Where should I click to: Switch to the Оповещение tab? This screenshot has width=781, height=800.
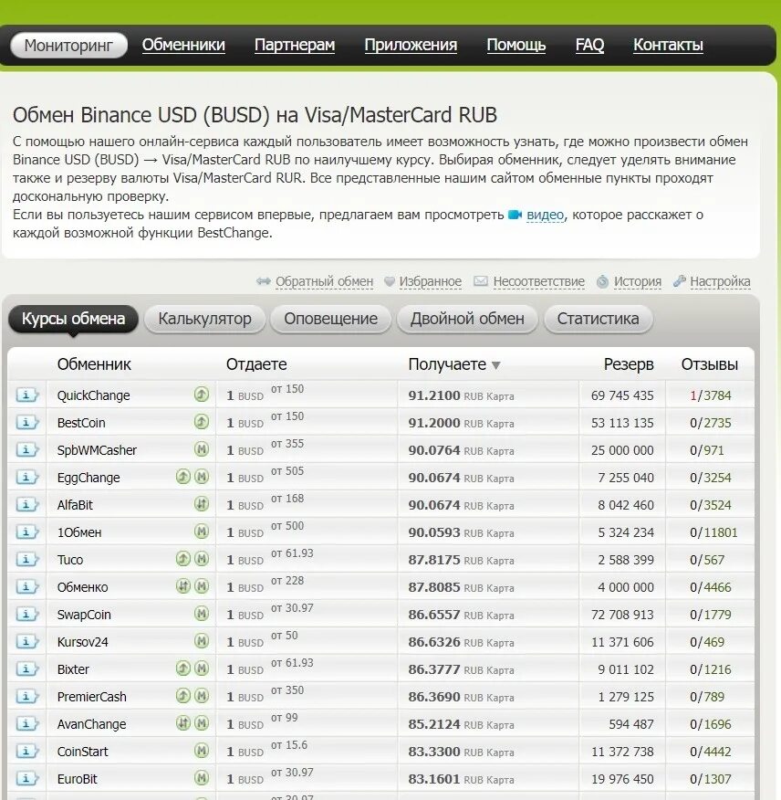(331, 319)
